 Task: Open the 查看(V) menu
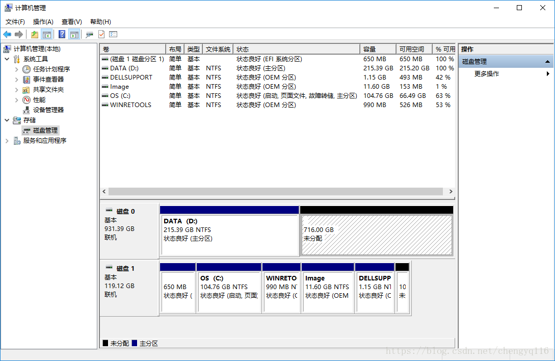71,21
